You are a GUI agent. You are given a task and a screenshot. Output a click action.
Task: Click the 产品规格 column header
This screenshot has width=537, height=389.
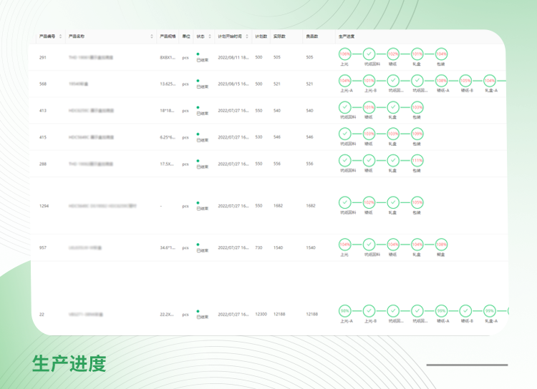(x=168, y=36)
